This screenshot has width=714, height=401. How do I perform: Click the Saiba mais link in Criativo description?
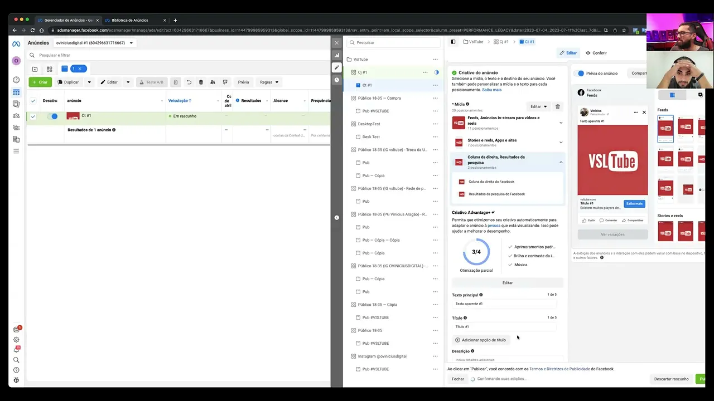491,90
